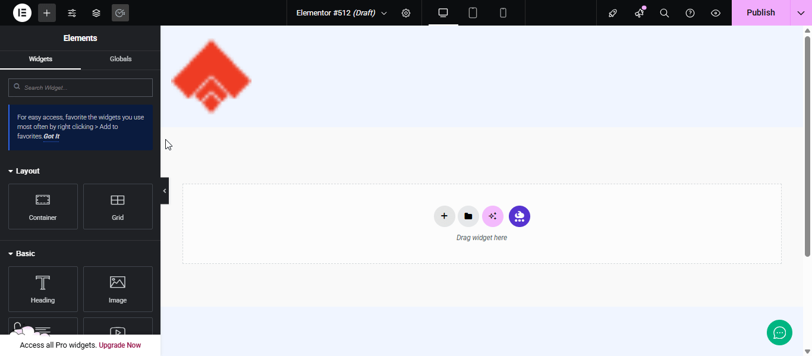
Task: Select the Grid widget
Action: click(118, 206)
